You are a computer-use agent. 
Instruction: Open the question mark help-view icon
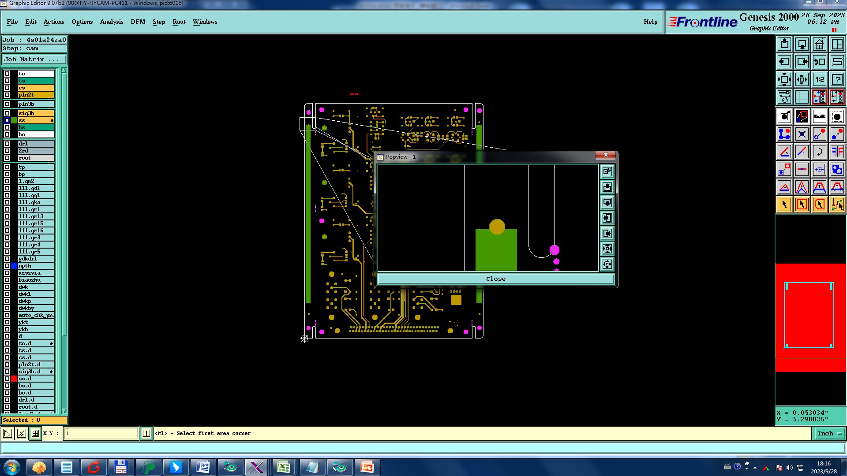(837, 80)
